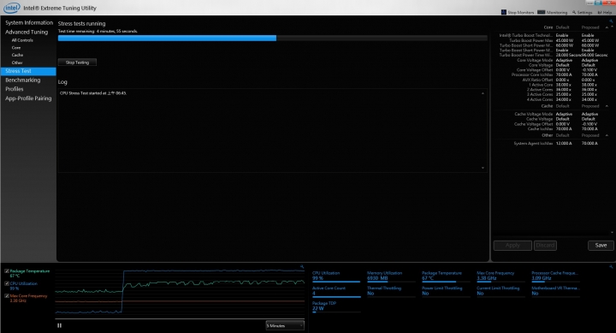The width and height of the screenshot is (616, 333).
Task: Click the 1 Active Core ratio row
Action: click(563, 85)
